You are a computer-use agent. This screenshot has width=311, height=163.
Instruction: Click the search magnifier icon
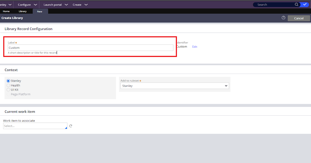click(296, 4)
